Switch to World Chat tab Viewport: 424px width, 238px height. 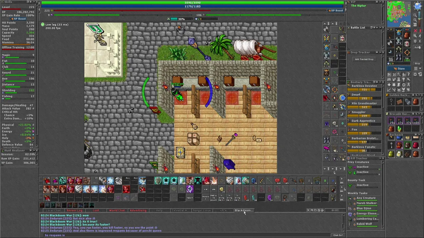click(x=117, y=210)
